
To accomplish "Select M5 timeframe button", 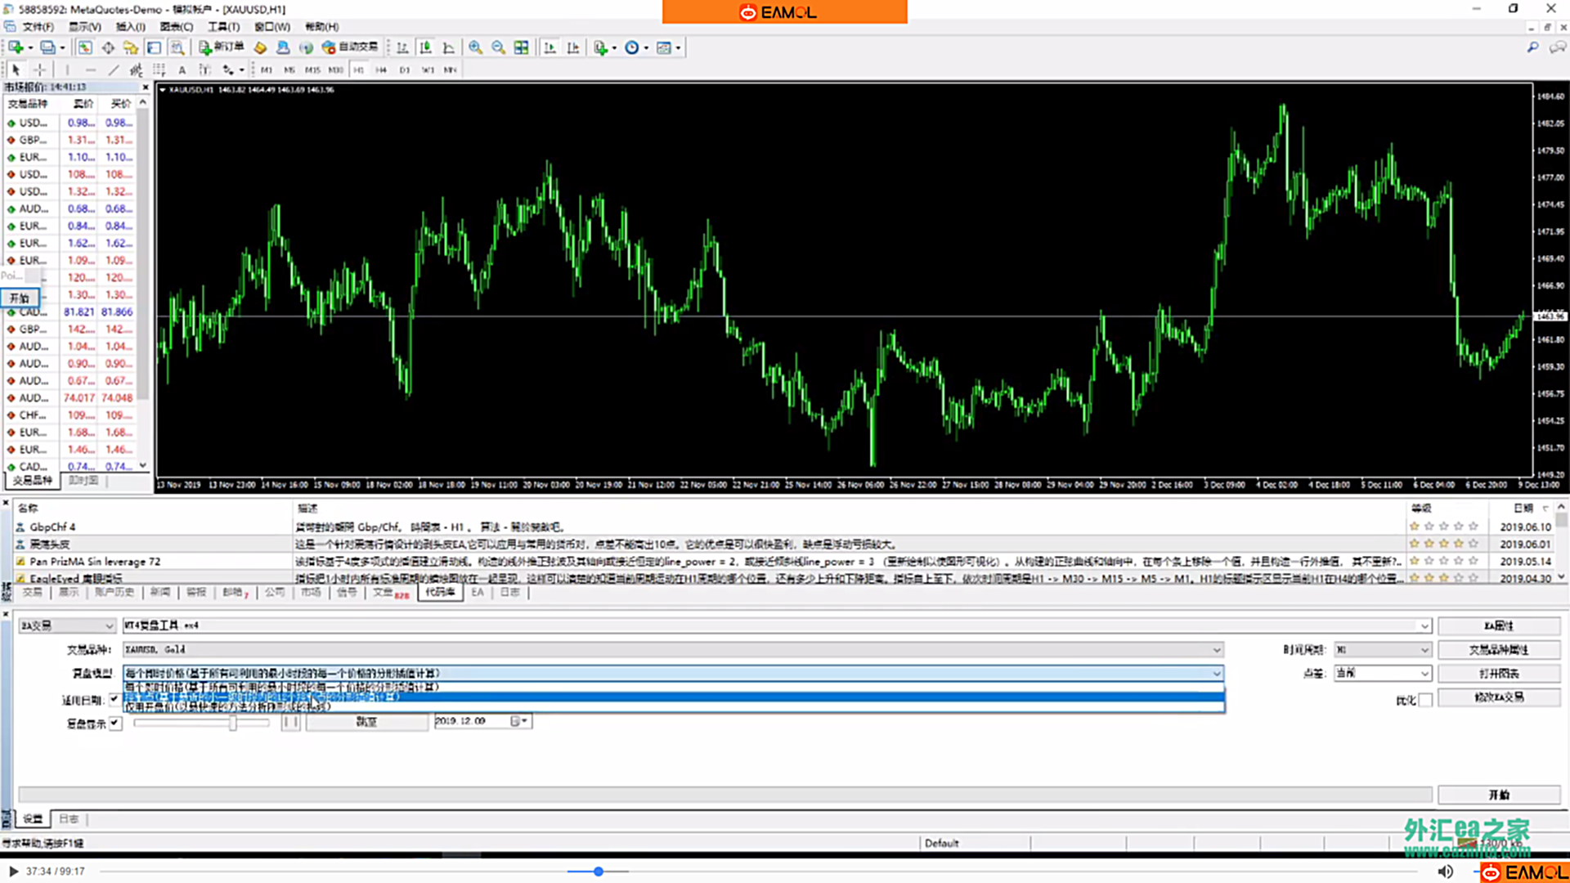I will click(x=289, y=69).
